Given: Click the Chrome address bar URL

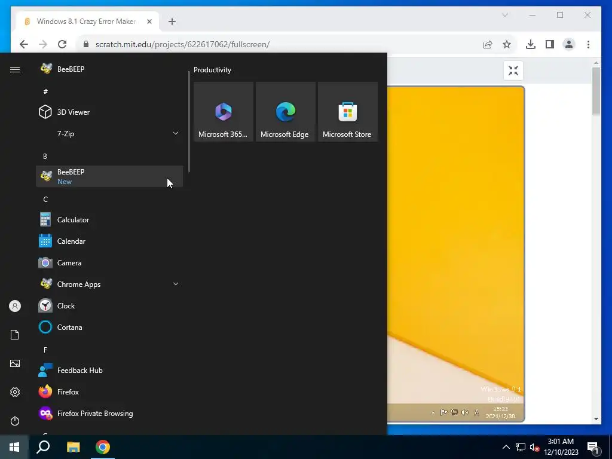Looking at the screenshot, I should (x=182, y=44).
